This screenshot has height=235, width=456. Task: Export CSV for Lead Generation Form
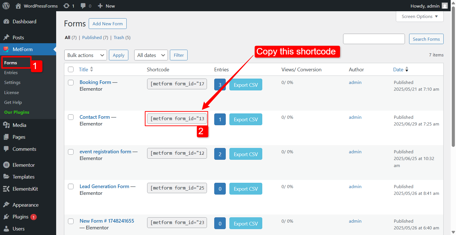pyautogui.click(x=246, y=189)
